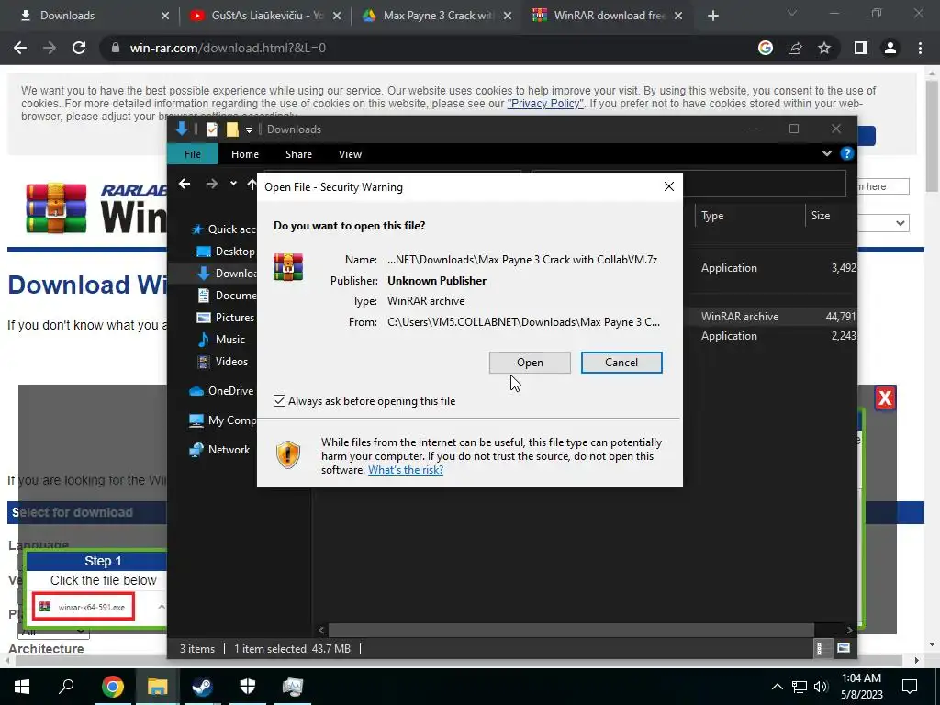
Task: Open Chrome tab search chevron
Action: tap(792, 13)
